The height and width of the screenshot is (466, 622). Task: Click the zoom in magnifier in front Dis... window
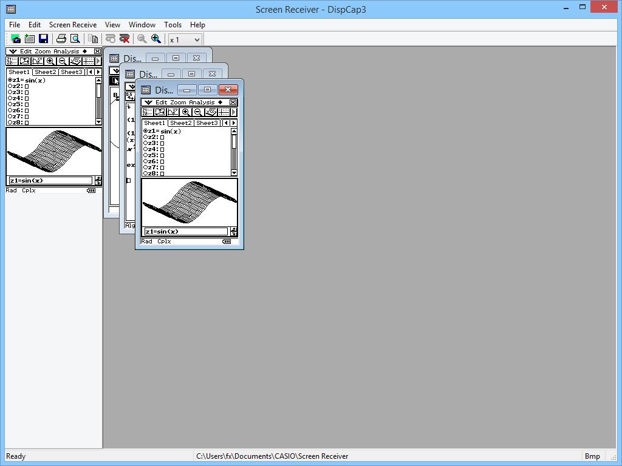185,112
